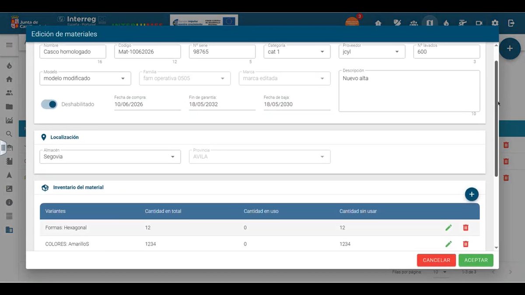Screen dimensions: 525x295
Task: Open the video camera top toolbar icon
Action: point(479,23)
